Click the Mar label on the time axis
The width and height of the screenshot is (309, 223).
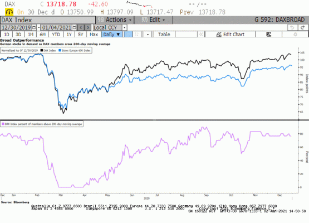(x=61, y=195)
